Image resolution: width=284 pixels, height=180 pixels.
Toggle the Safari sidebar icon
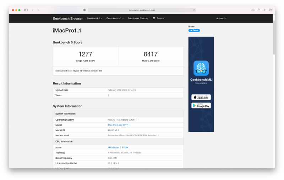point(26,10)
